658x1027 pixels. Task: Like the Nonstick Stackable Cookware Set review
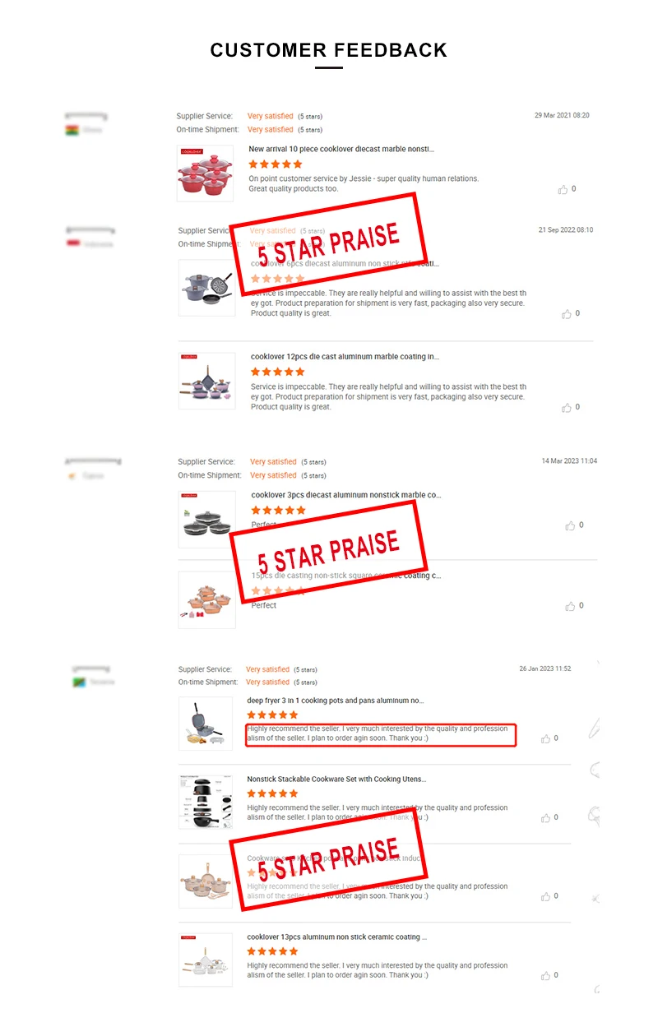tap(545, 818)
